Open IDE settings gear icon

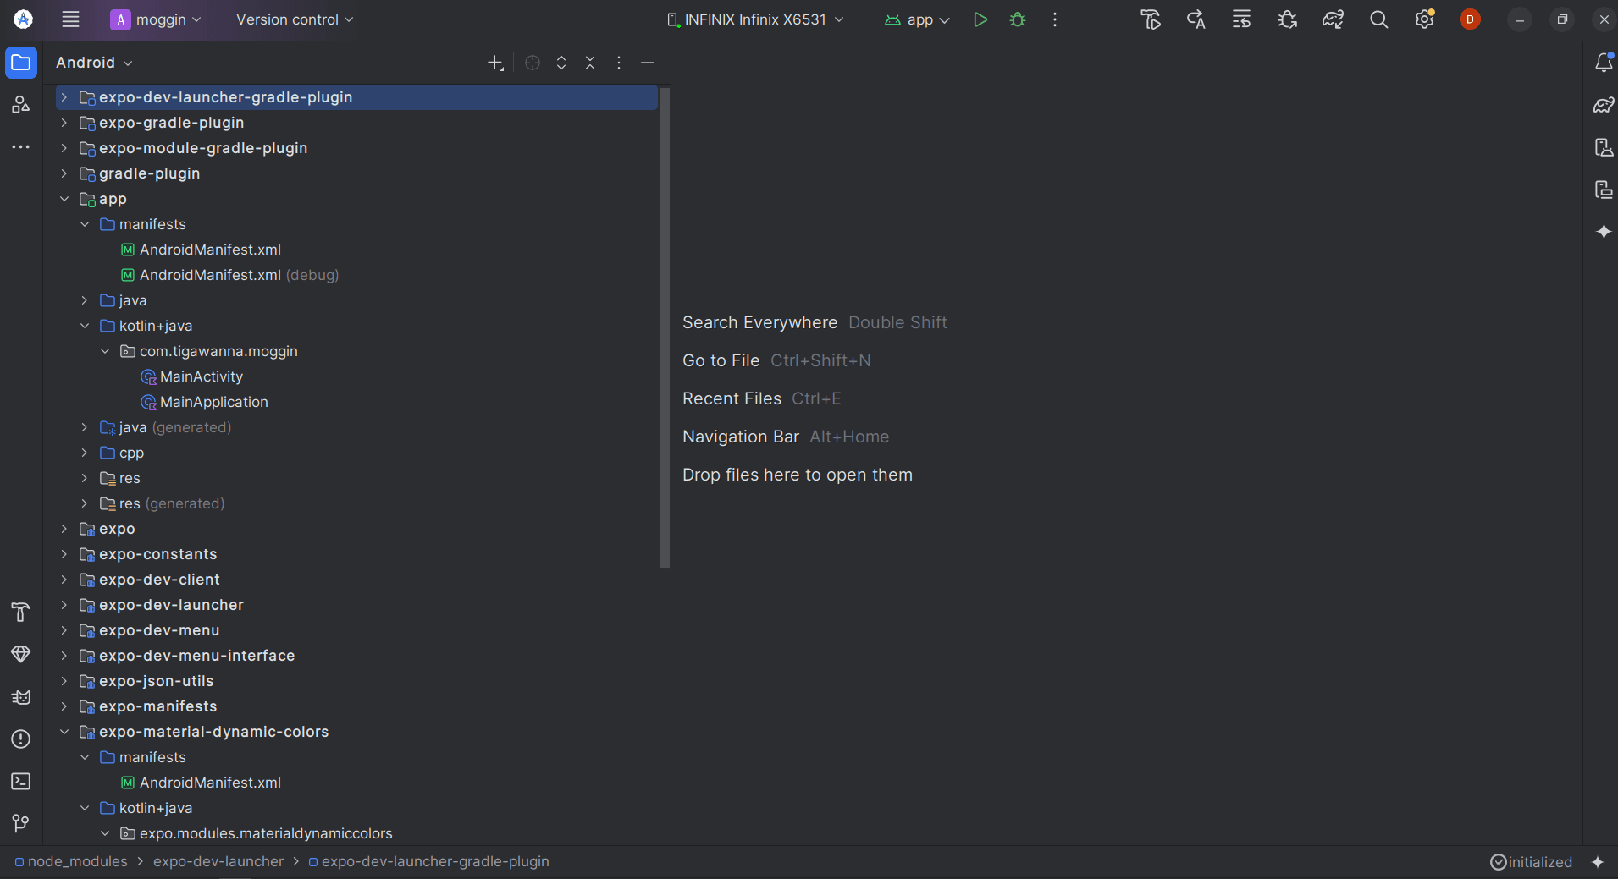[x=1424, y=19]
